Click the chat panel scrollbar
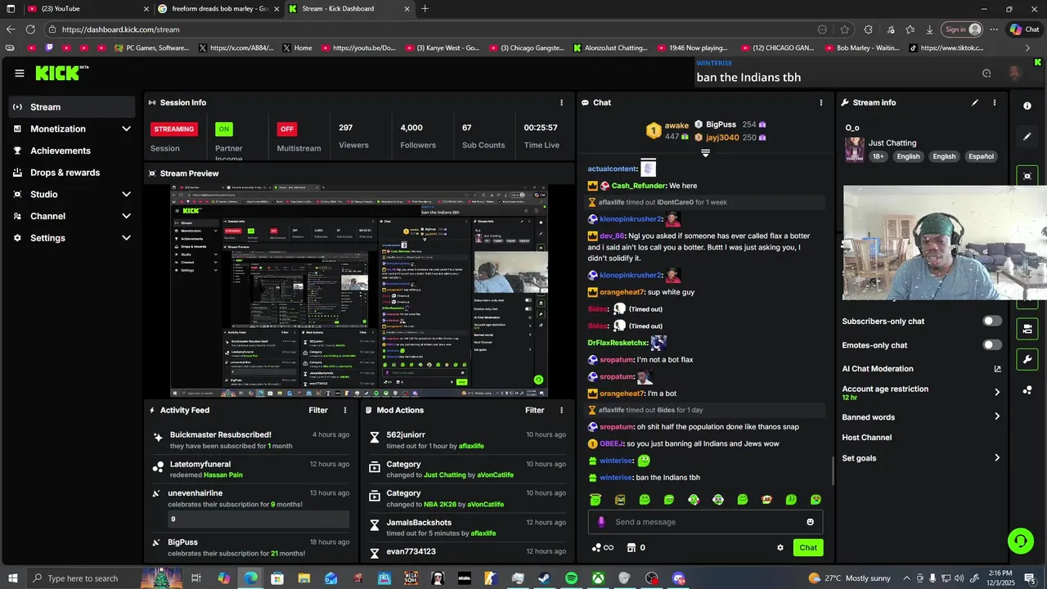The image size is (1047, 589). (834, 470)
